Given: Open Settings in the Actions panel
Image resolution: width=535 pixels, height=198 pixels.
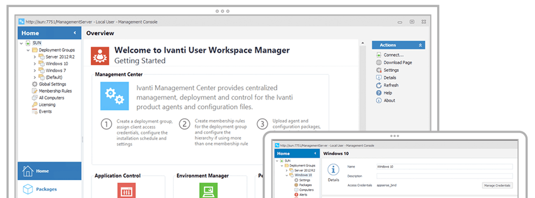Looking at the screenshot, I should click(x=387, y=70).
